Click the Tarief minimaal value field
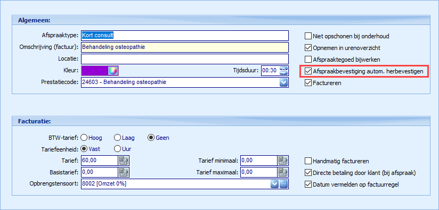Screen dimensions: 439x210 click(x=259, y=161)
